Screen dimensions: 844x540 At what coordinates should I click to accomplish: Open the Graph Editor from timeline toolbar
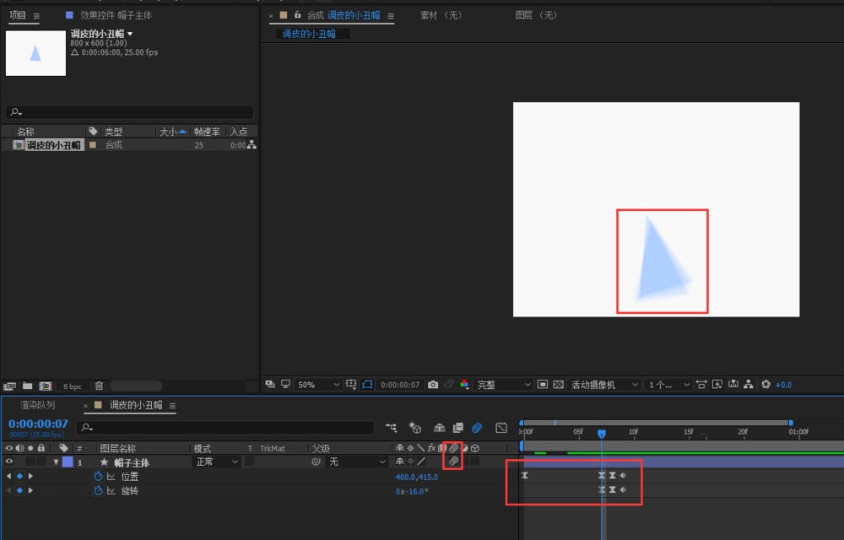500,428
